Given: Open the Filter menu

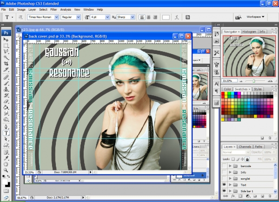Looking at the screenshot, I should point(53,10).
